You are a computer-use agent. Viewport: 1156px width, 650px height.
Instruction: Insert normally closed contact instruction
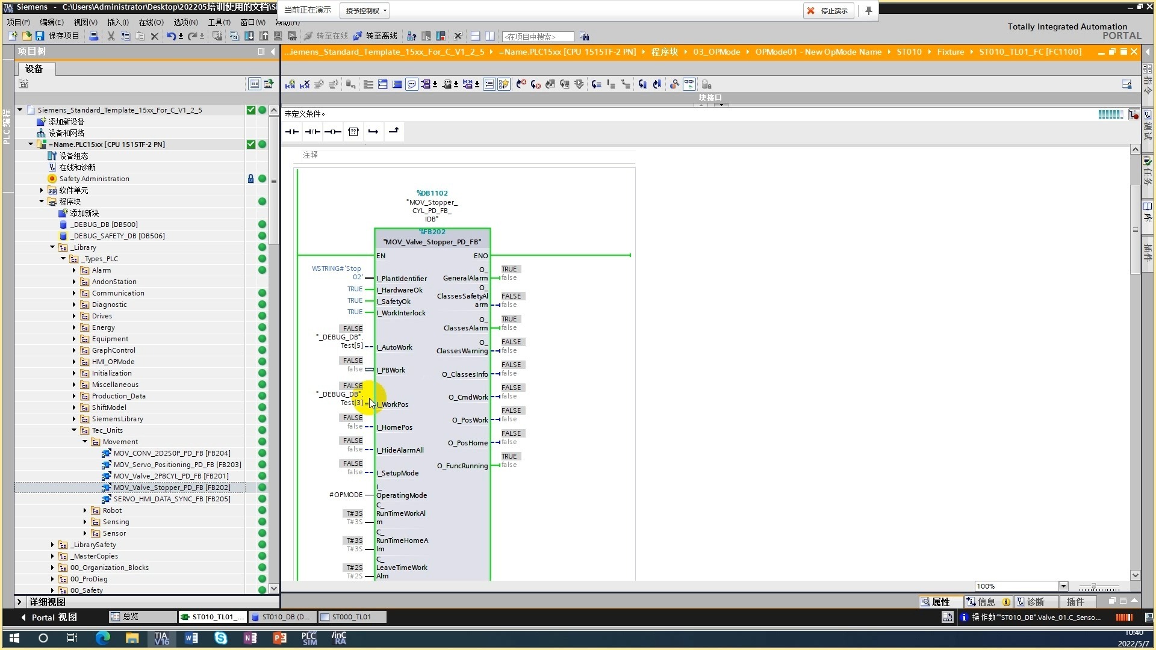[x=312, y=132]
